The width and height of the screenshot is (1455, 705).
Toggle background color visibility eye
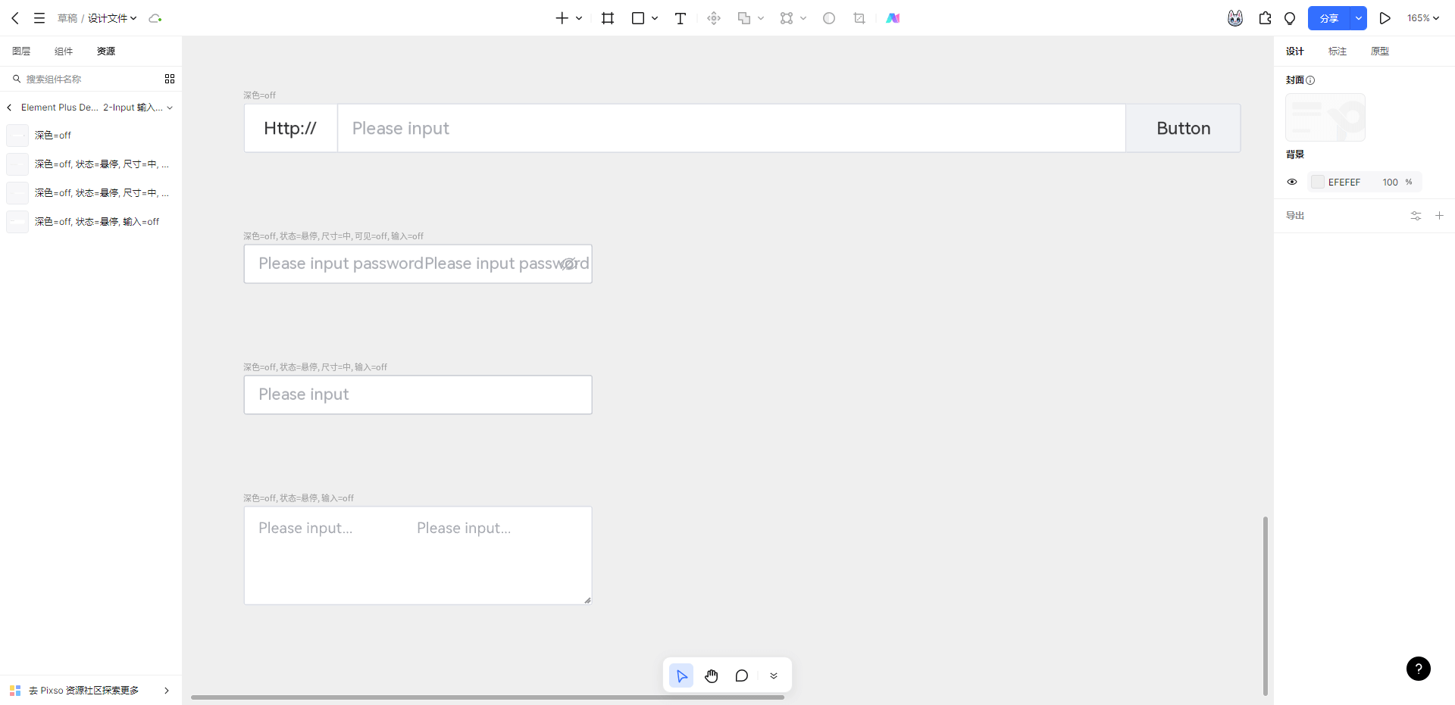coord(1292,182)
